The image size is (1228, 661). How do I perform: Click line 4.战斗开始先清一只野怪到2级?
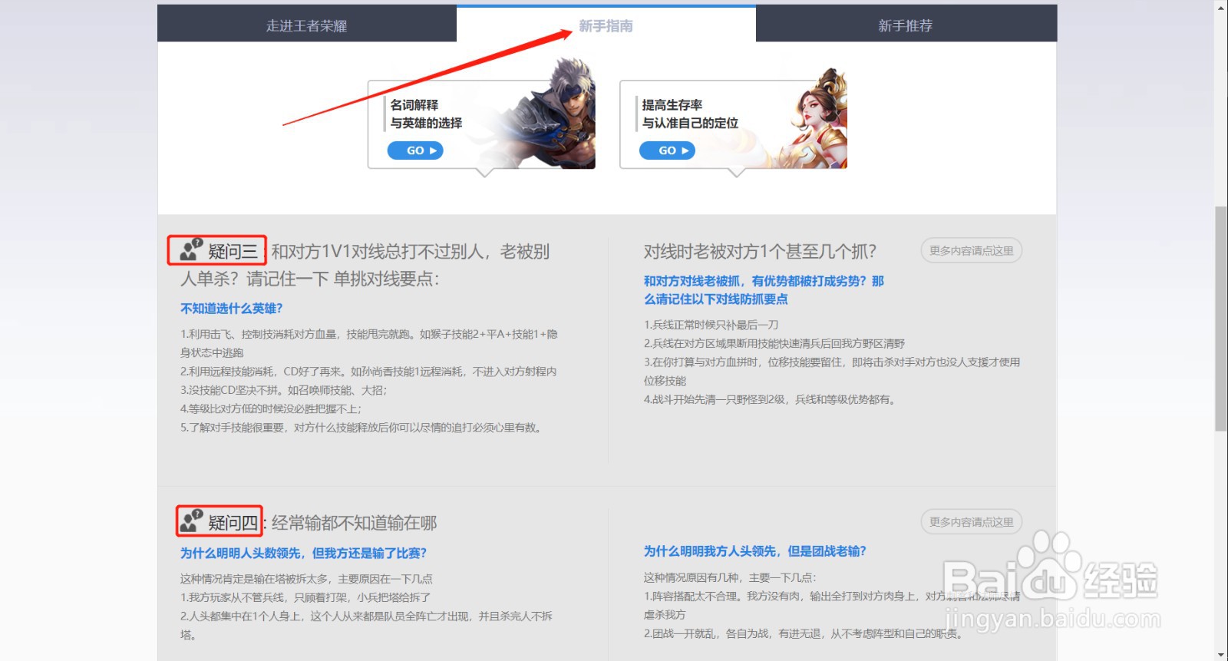tap(771, 399)
